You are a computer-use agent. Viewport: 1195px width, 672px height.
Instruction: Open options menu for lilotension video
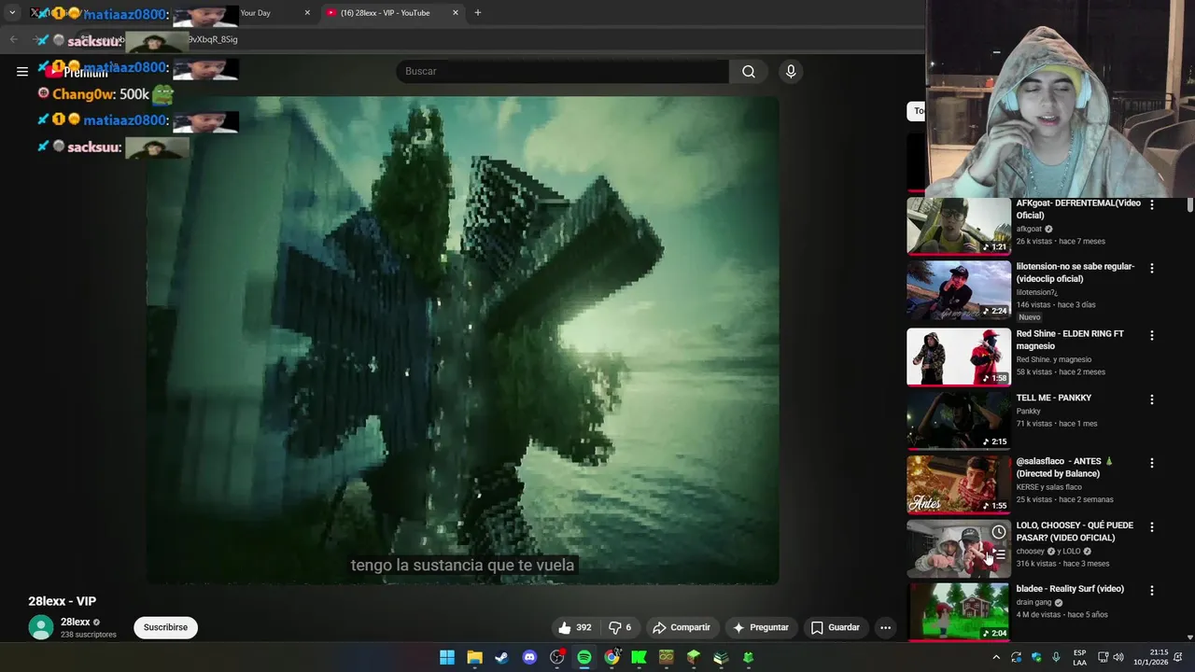coord(1151,268)
